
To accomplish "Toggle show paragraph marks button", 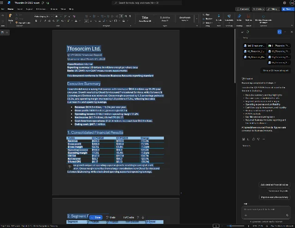I will pos(130,16).
